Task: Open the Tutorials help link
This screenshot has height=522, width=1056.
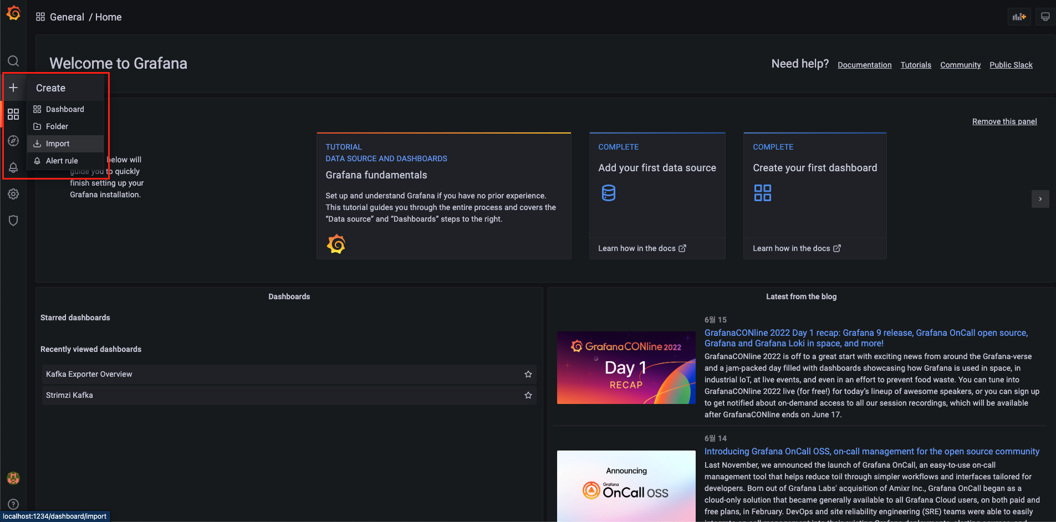Action: 916,65
